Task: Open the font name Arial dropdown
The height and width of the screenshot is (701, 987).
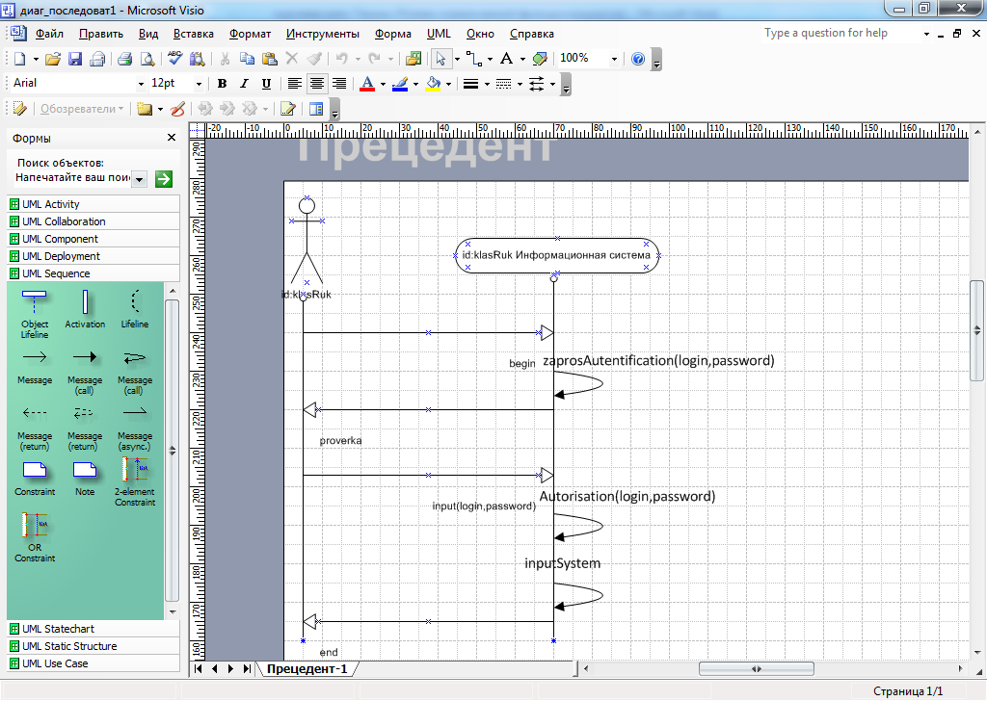Action: coord(141,84)
